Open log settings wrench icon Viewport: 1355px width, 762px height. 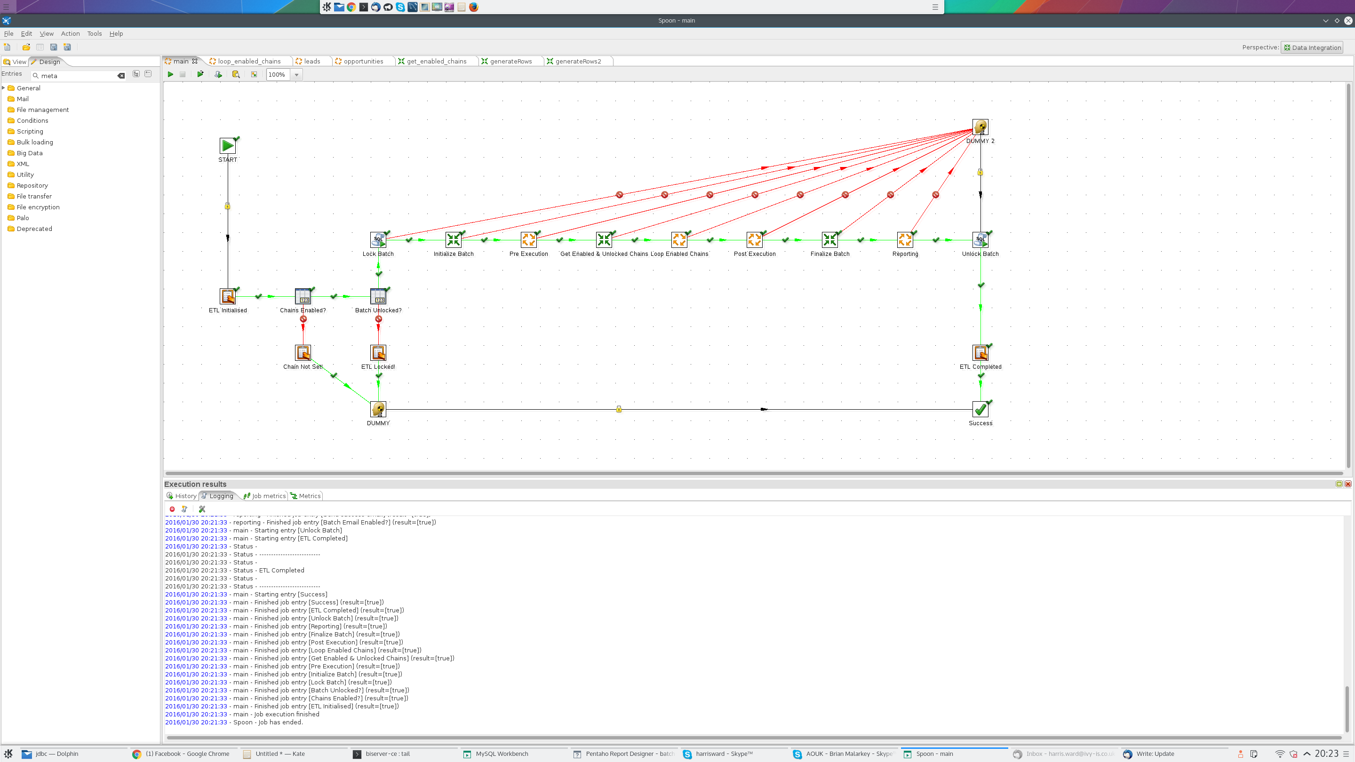[x=202, y=509]
